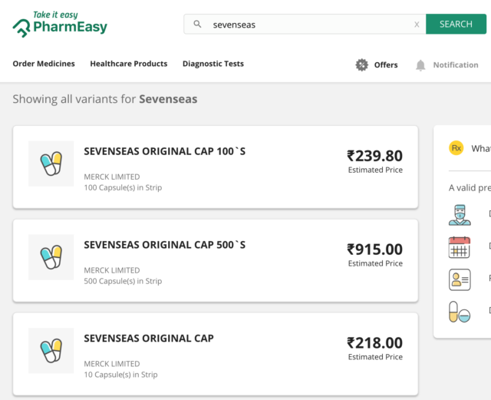Click capsule icon for Sevenseas 500`S
491x400 pixels.
coord(51,257)
